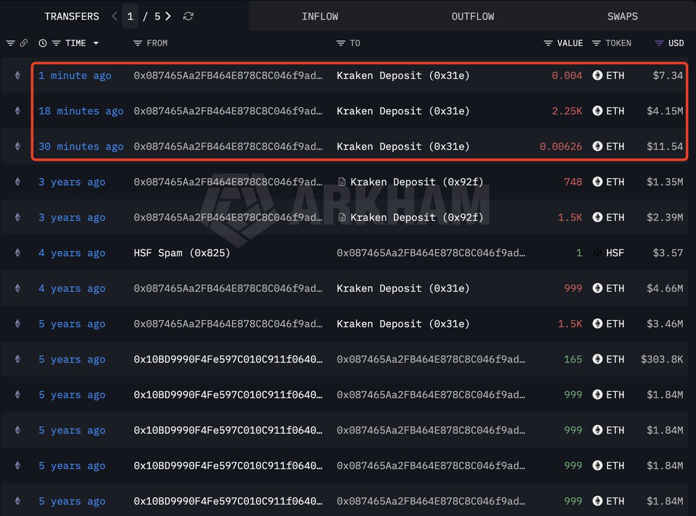Click the $4.15M USD amount
This screenshot has height=516, width=696.
[x=665, y=111]
